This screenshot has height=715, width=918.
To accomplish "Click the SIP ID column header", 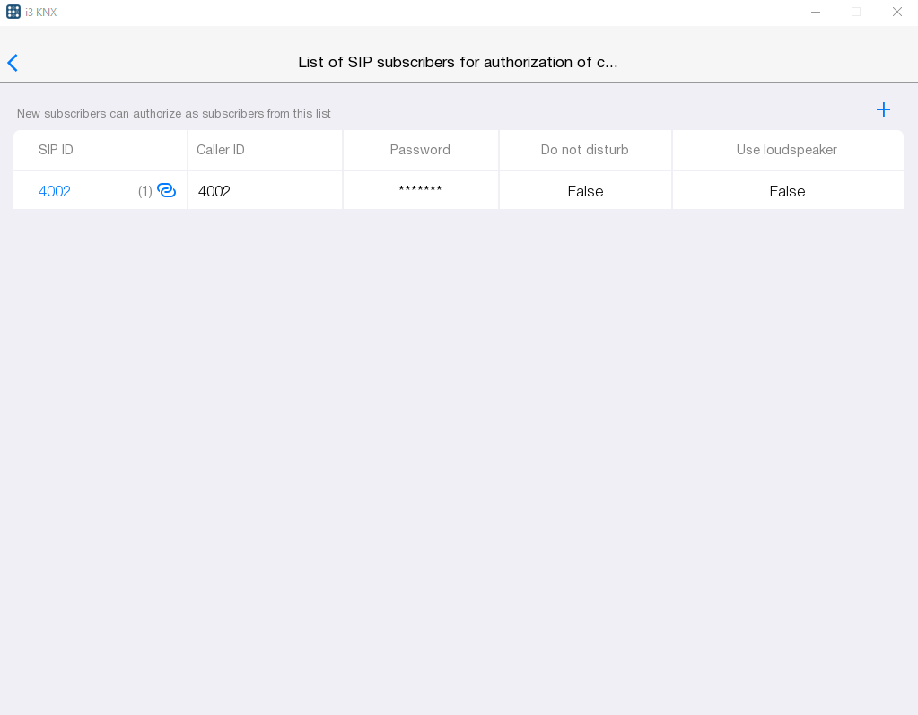I will [56, 150].
